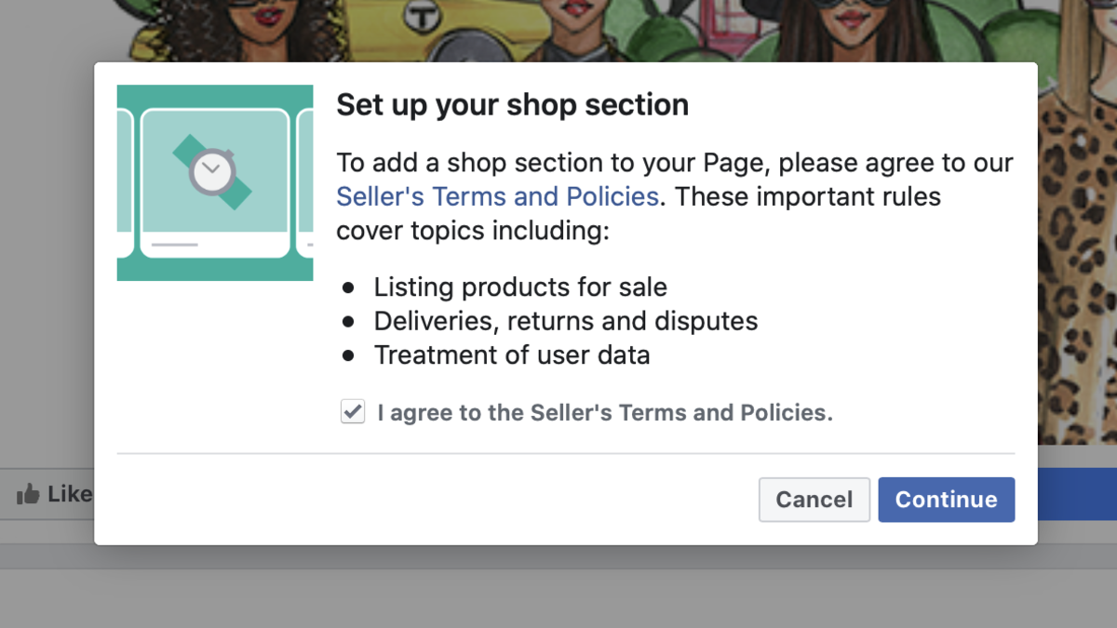Uncheck the Seller's Terms agreement checkbox
This screenshot has height=628, width=1117.
pos(352,411)
